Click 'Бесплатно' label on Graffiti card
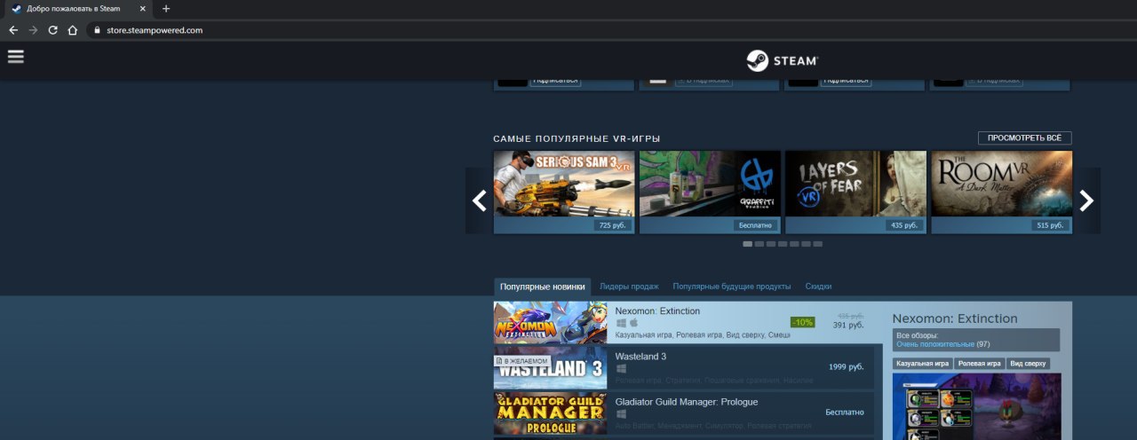The image size is (1137, 440). click(x=755, y=225)
